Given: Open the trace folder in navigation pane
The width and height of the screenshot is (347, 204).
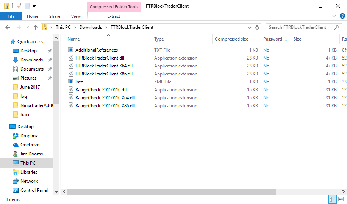Looking at the screenshot, I should click(x=25, y=115).
